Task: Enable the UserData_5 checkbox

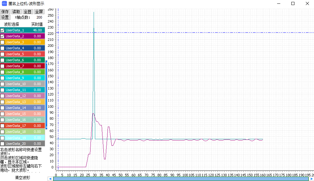Action: [3, 54]
